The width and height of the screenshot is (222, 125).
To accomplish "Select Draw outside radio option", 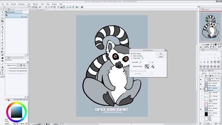I will point(132,53).
